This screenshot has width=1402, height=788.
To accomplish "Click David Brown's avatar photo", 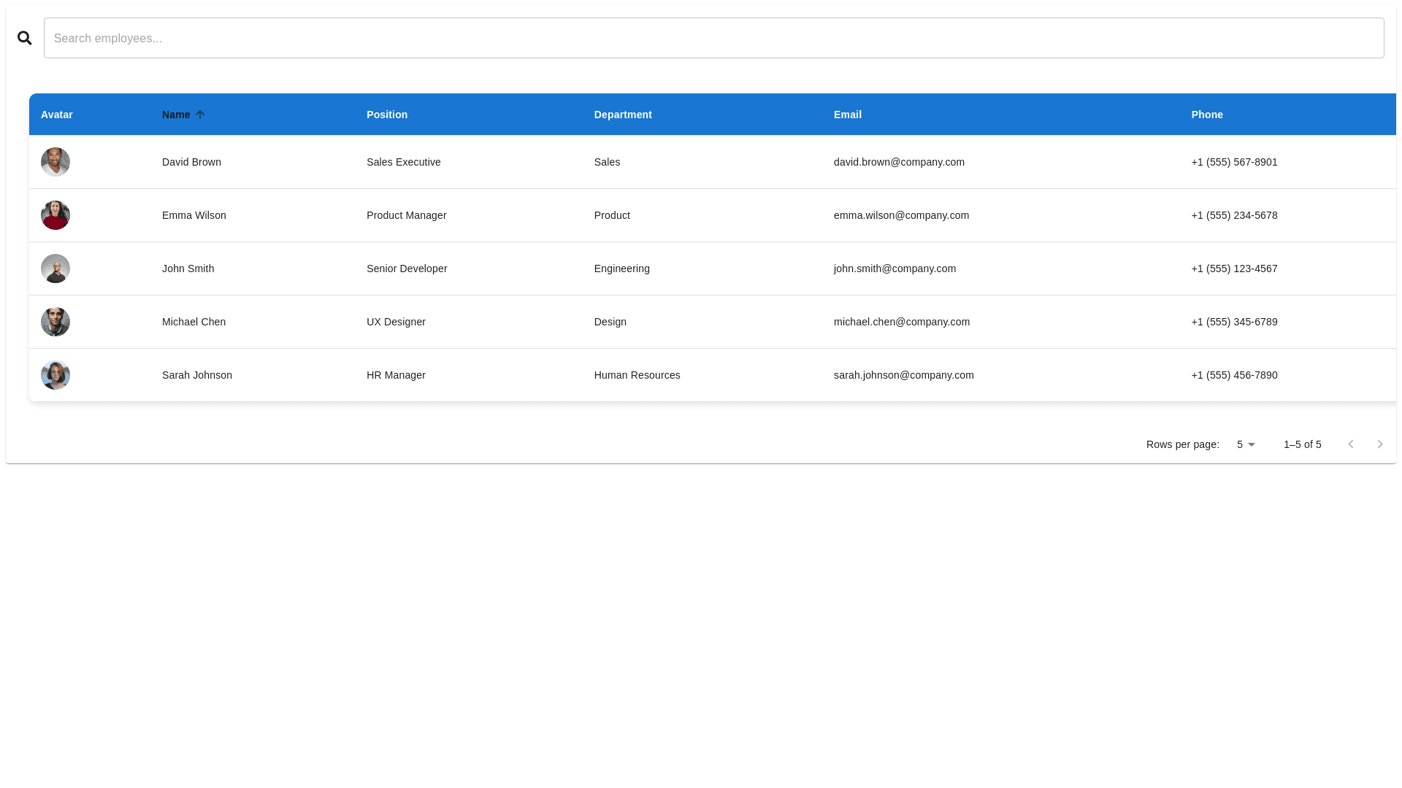I will pos(55,162).
